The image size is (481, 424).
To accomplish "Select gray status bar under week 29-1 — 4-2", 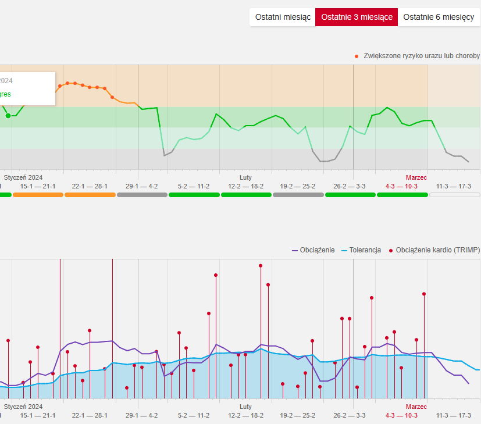I will tap(142, 195).
